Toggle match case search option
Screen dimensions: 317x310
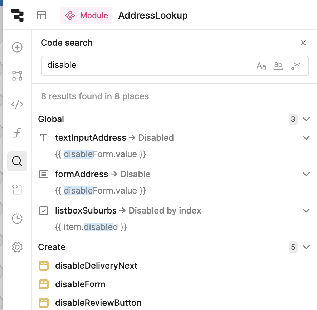261,66
